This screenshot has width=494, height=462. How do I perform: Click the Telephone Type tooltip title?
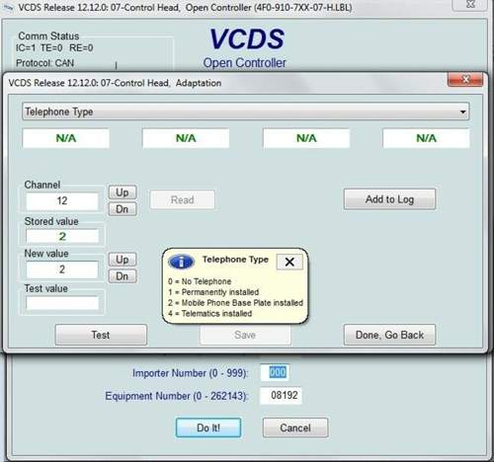click(235, 260)
